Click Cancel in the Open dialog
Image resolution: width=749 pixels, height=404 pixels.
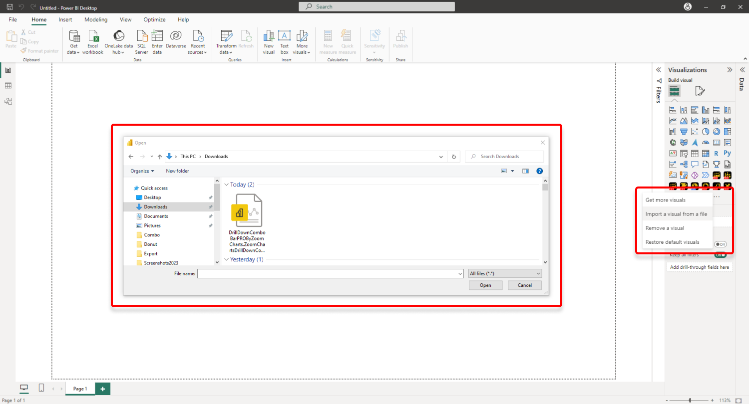[525, 285]
